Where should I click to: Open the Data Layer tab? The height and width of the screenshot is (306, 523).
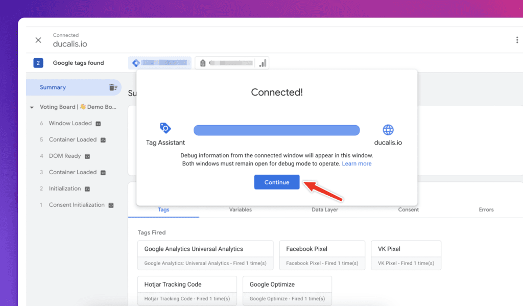(x=324, y=209)
